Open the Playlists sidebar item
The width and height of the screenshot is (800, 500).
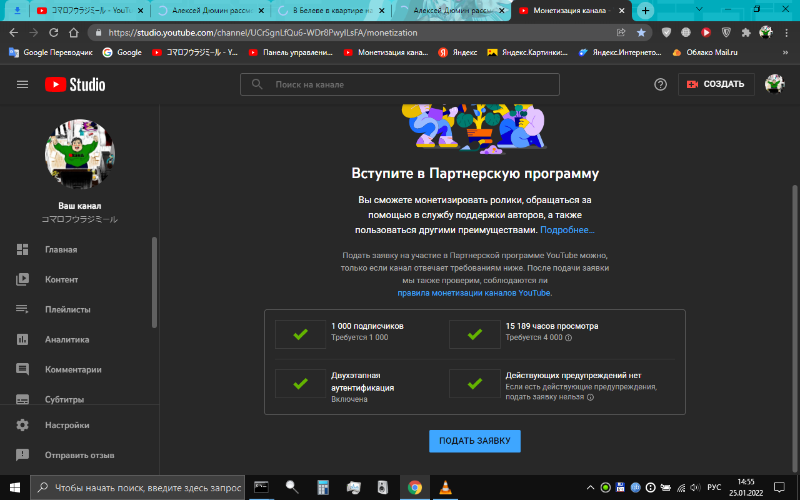point(67,309)
